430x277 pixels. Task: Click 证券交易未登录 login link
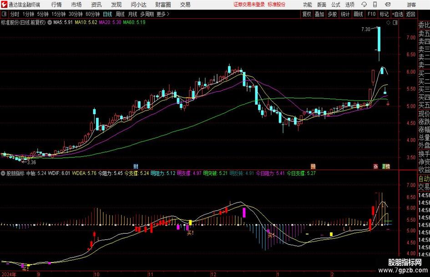[x=249, y=5]
